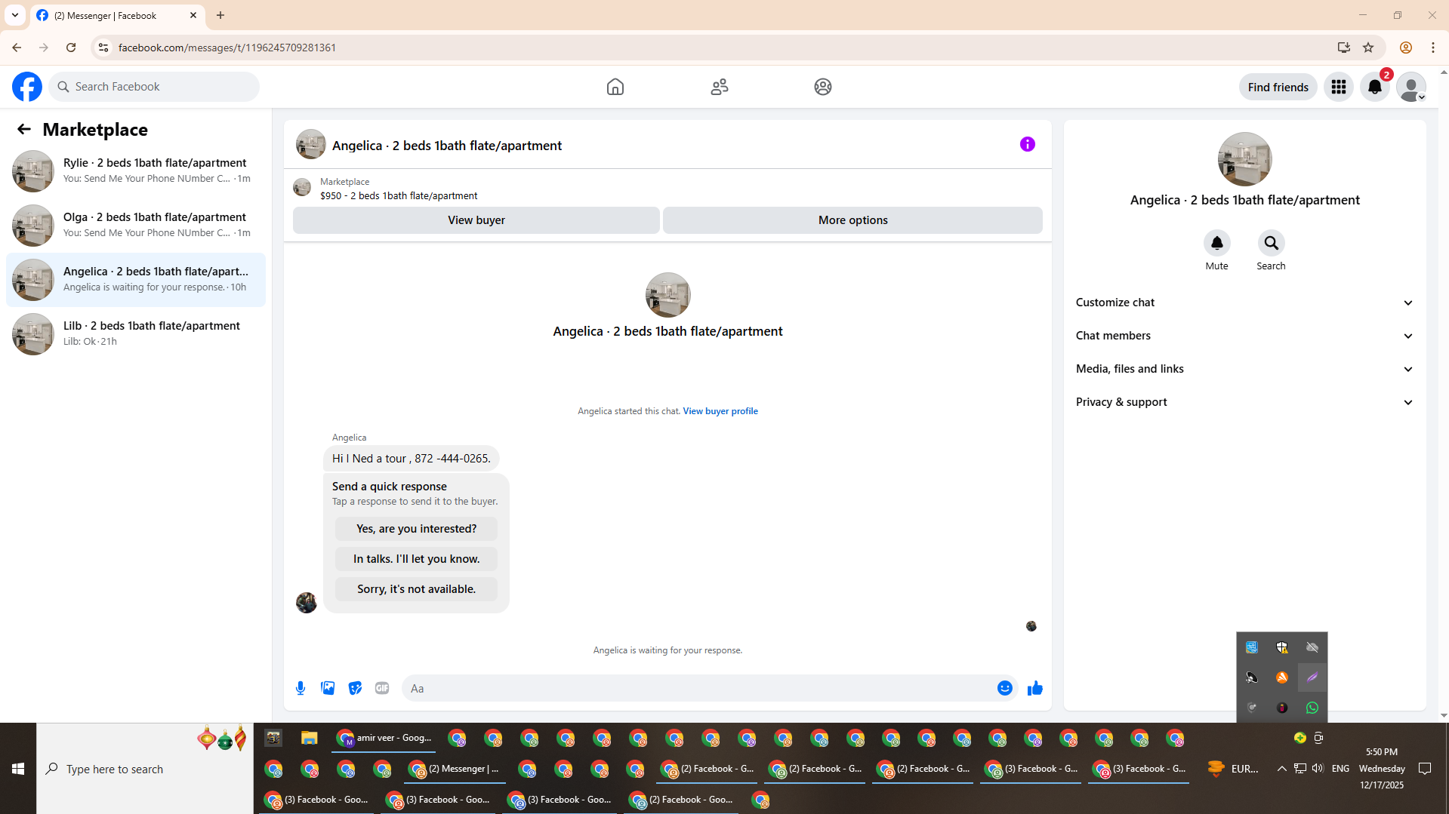The image size is (1449, 814).
Task: Click the back arrow beside Marketplace
Action: (24, 129)
